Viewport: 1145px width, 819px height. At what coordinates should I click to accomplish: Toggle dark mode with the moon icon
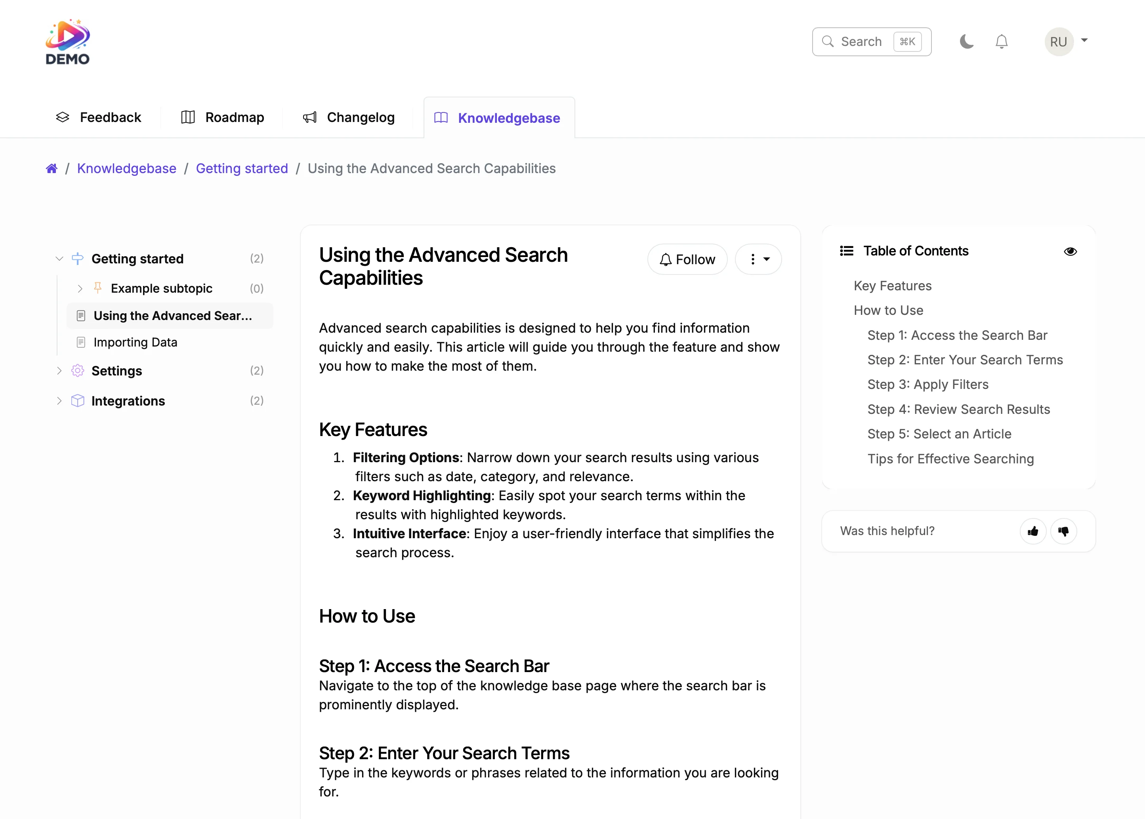coord(966,41)
